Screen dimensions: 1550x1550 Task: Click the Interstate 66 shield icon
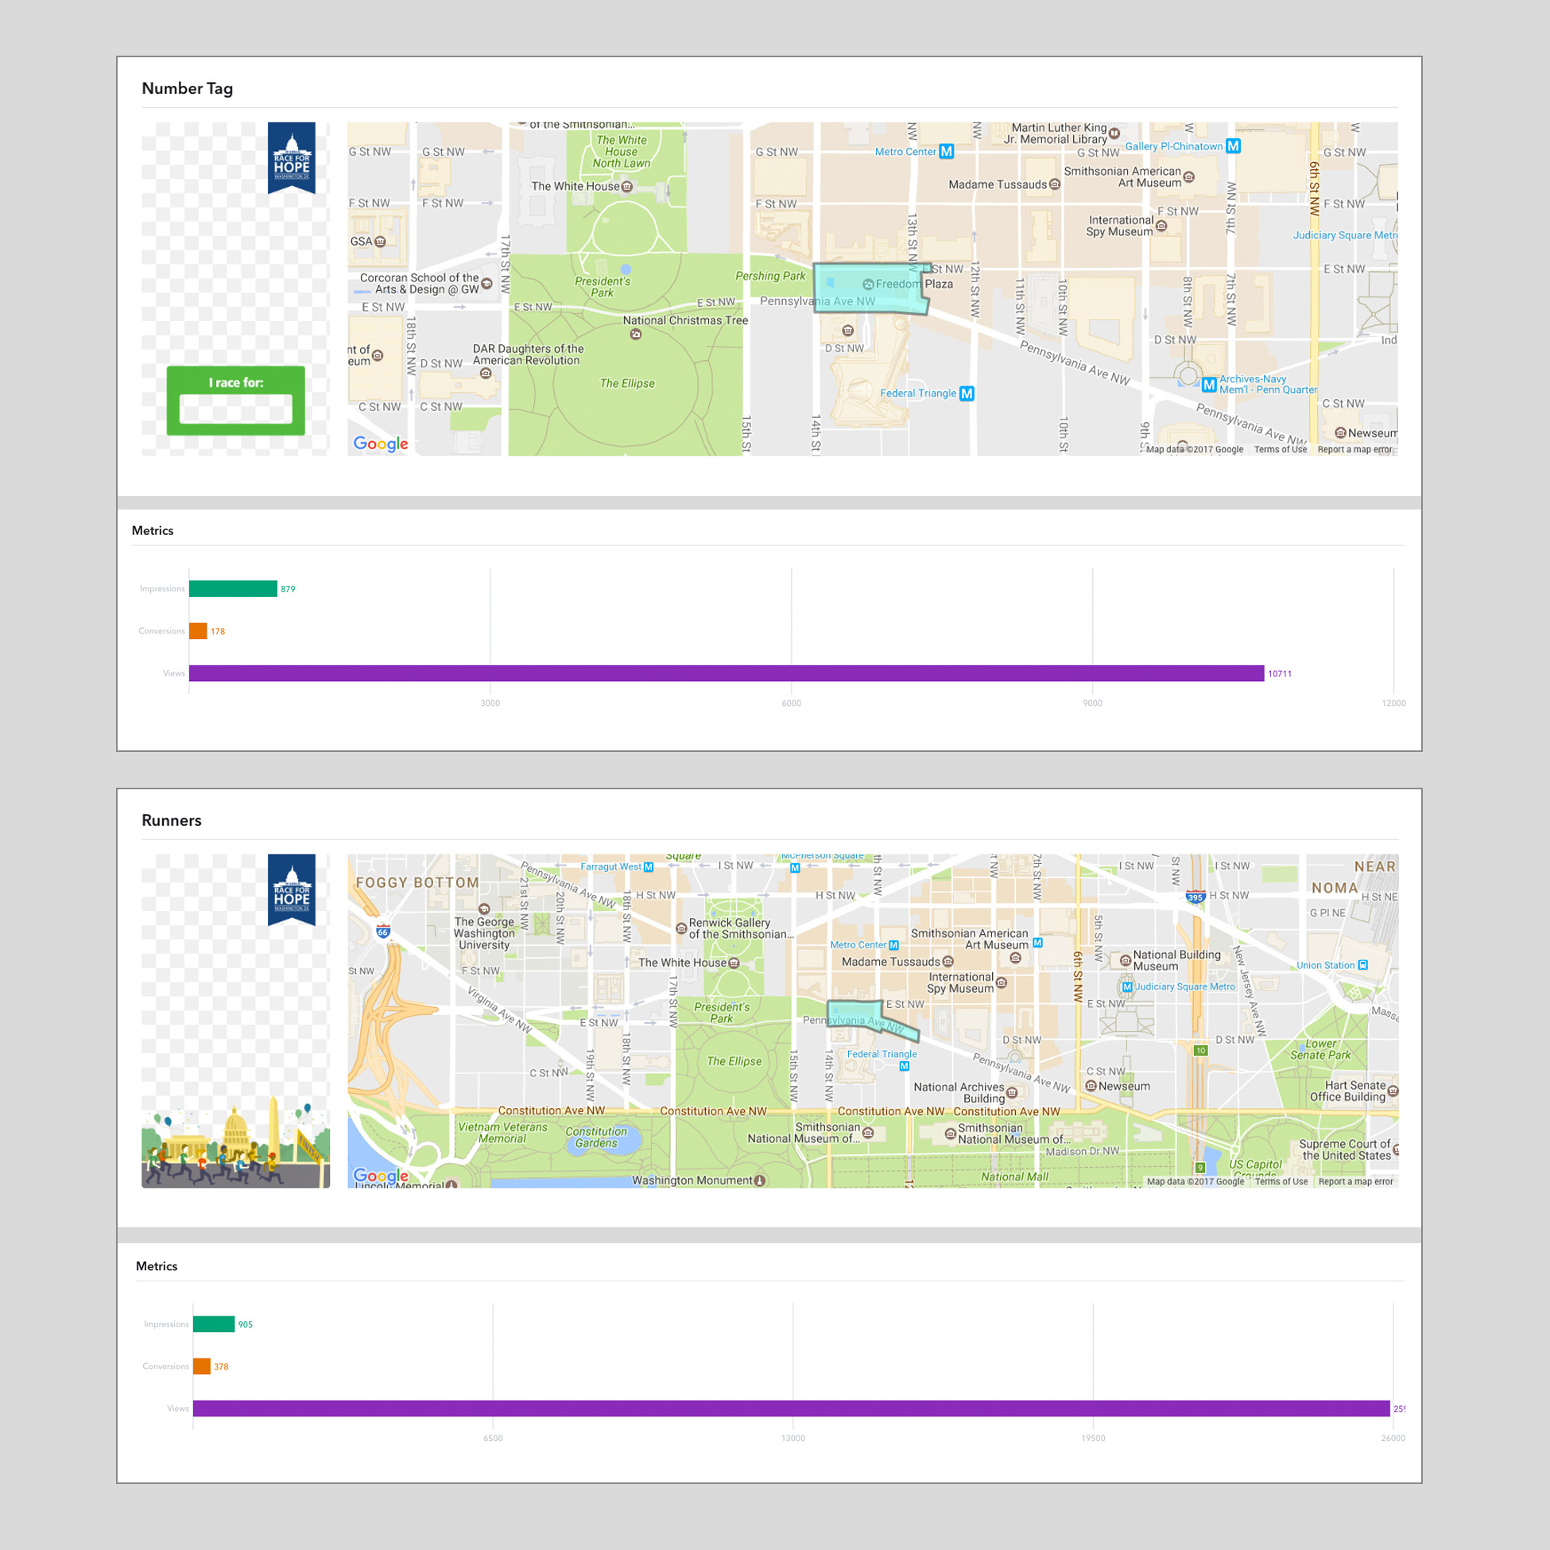click(383, 932)
